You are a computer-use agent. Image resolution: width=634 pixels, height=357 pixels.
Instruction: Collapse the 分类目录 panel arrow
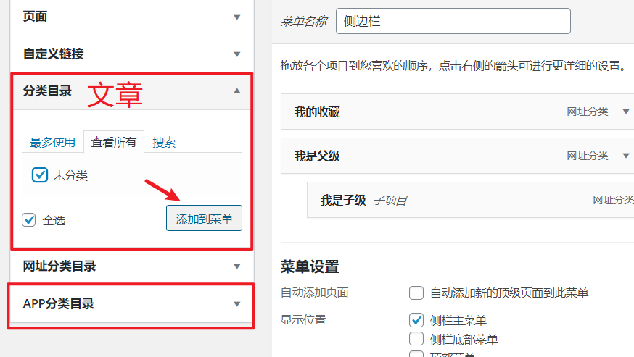[x=237, y=91]
